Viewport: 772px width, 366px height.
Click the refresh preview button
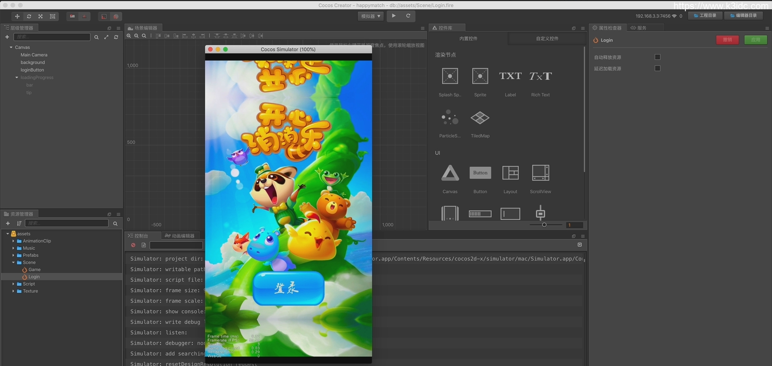point(408,16)
